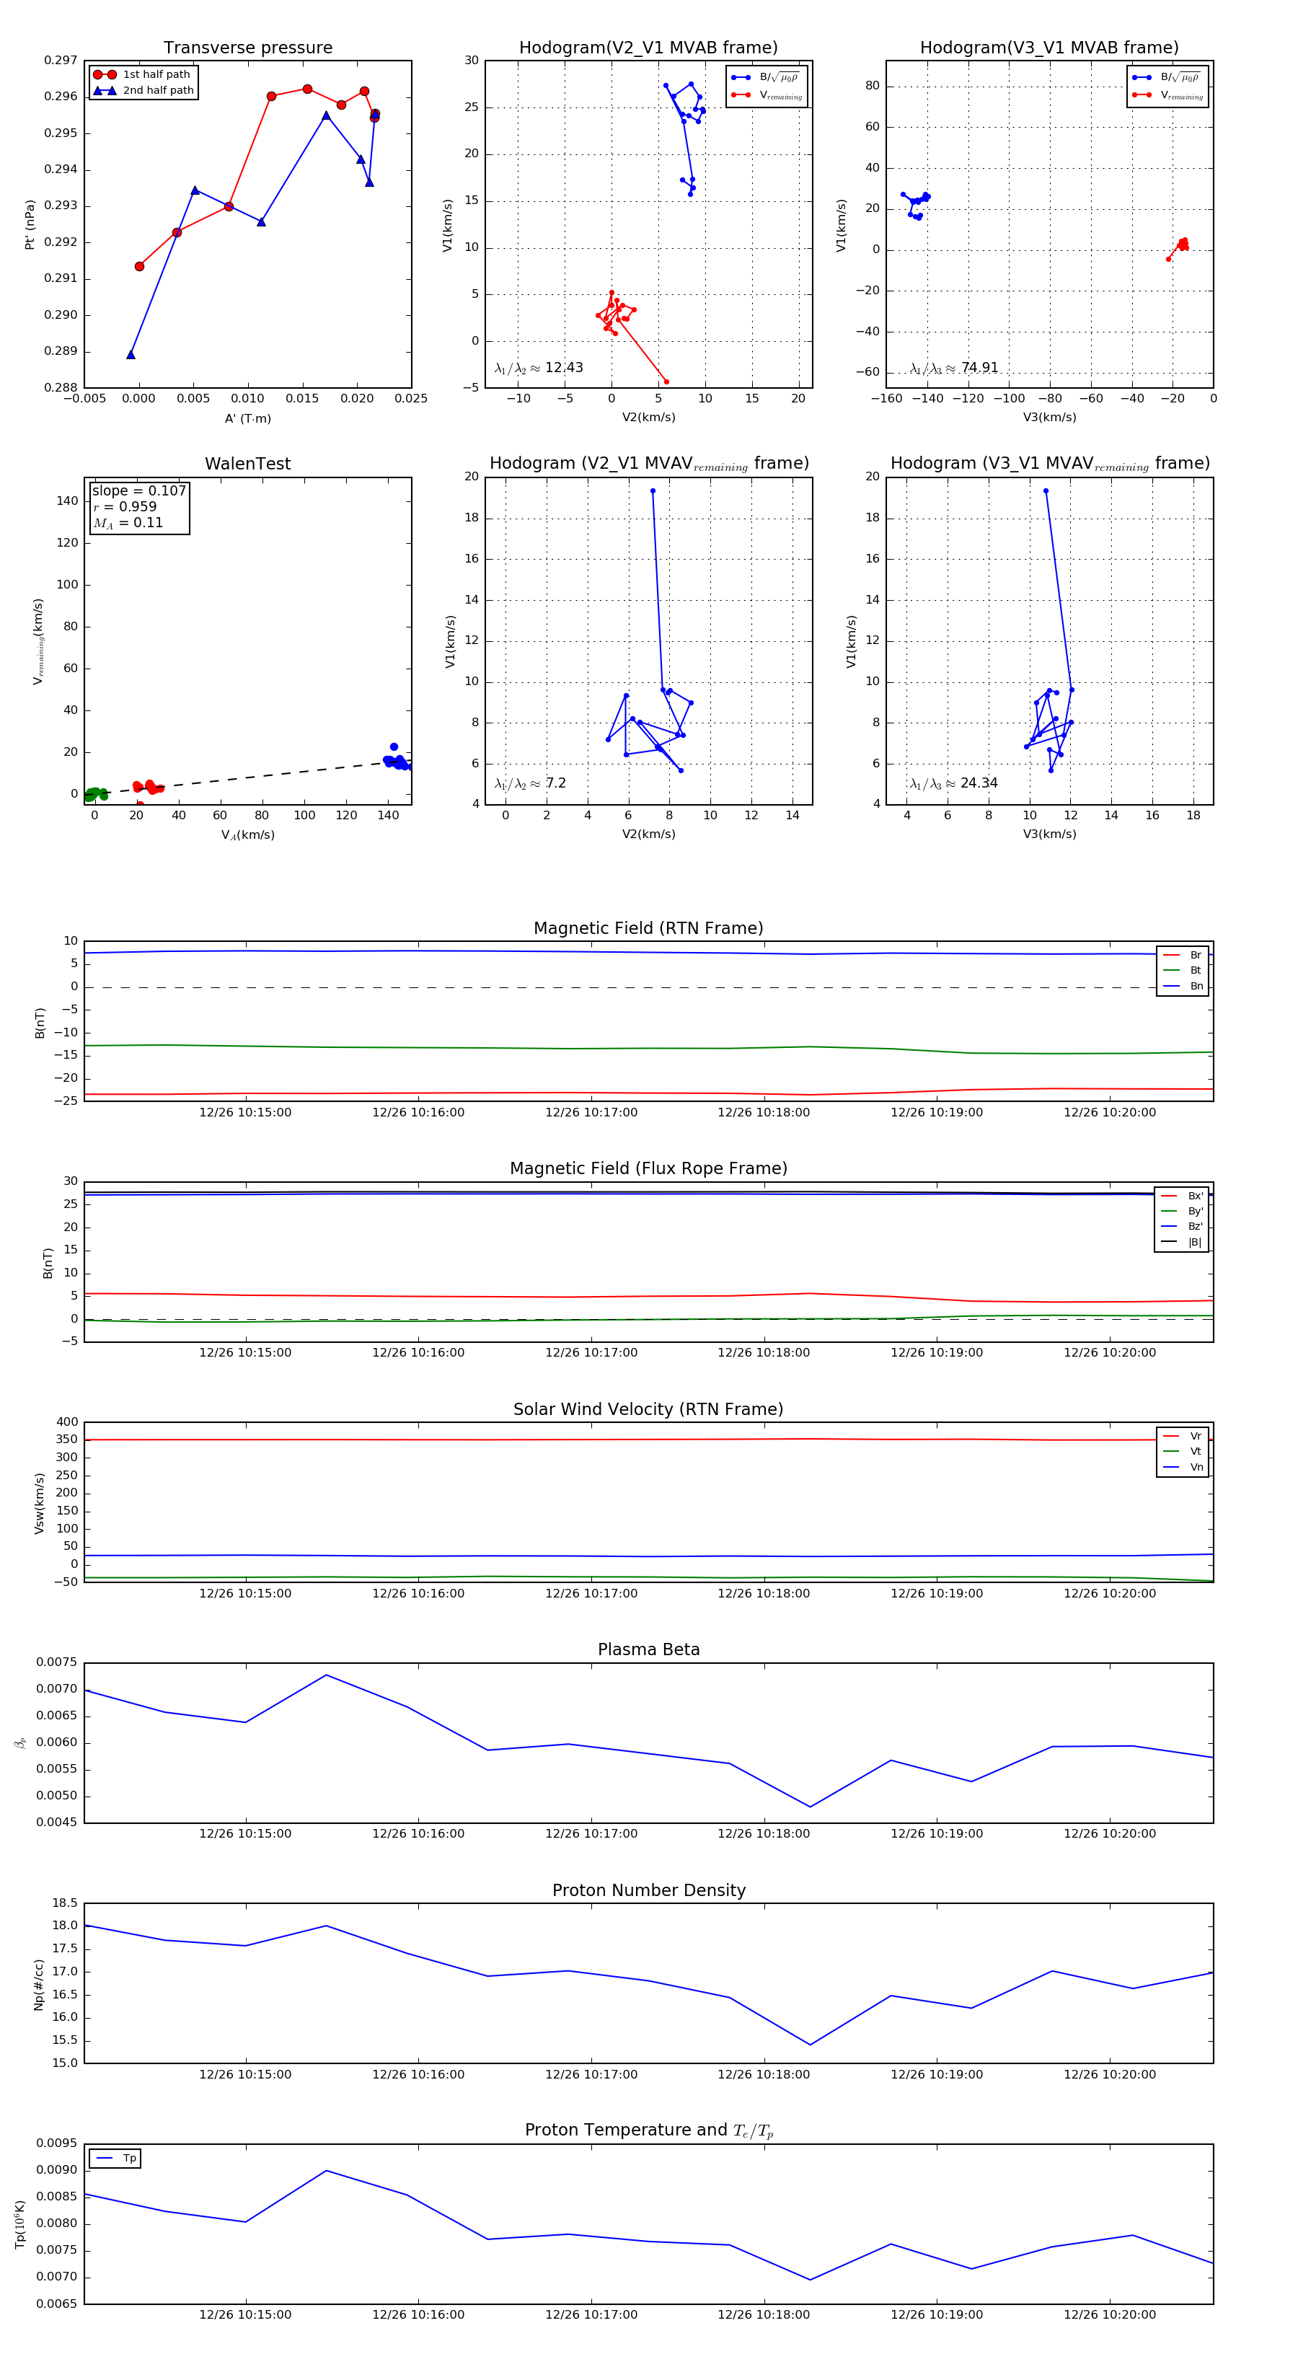Click the eigenvalue ratio '12.43' annotation
1298x2380 pixels.
(x=539, y=368)
